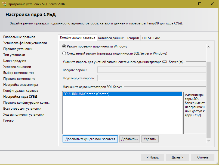Viewport: 219px width, 165px height.
Task: Click the Настройка ядра СУБД sidebar step
Action: click(20, 97)
